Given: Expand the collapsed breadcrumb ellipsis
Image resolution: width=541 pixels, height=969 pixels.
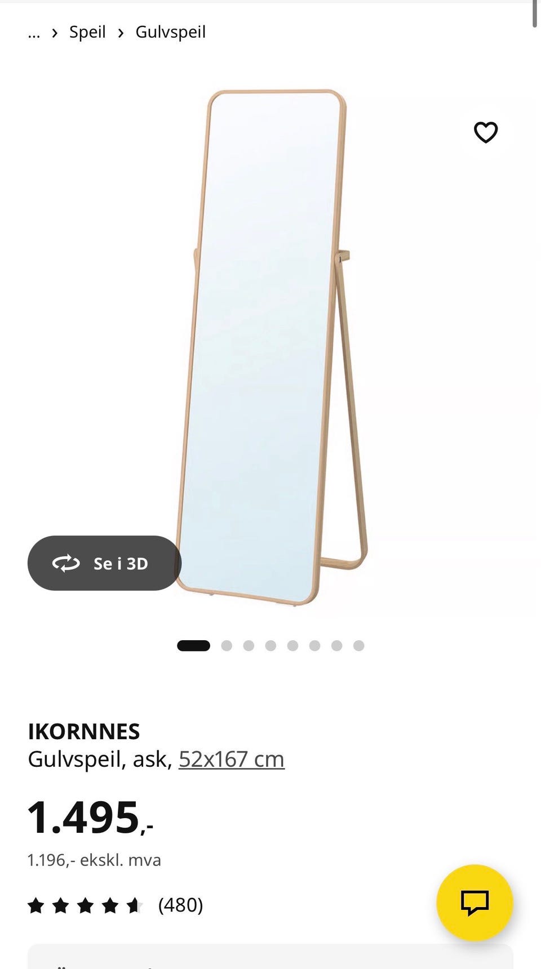Looking at the screenshot, I should pos(34,33).
